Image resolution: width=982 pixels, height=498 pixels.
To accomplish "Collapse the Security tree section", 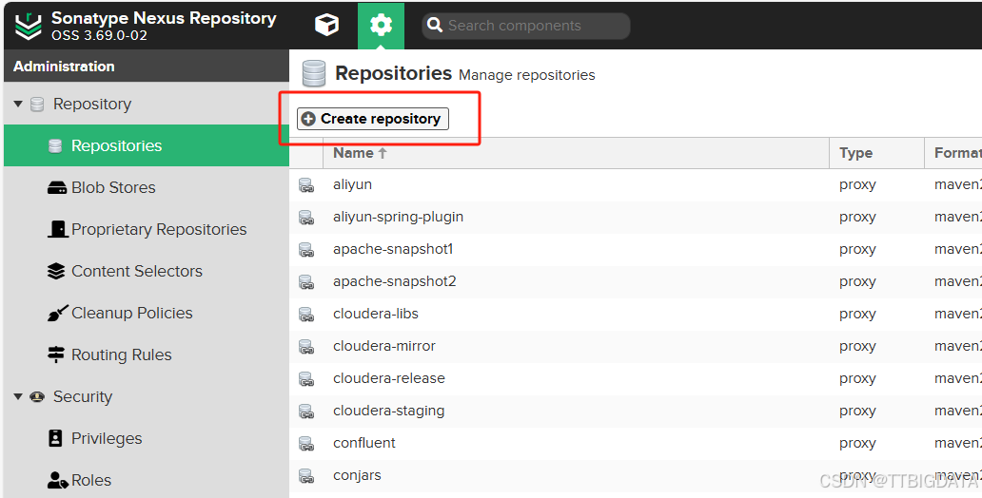I will (x=18, y=396).
